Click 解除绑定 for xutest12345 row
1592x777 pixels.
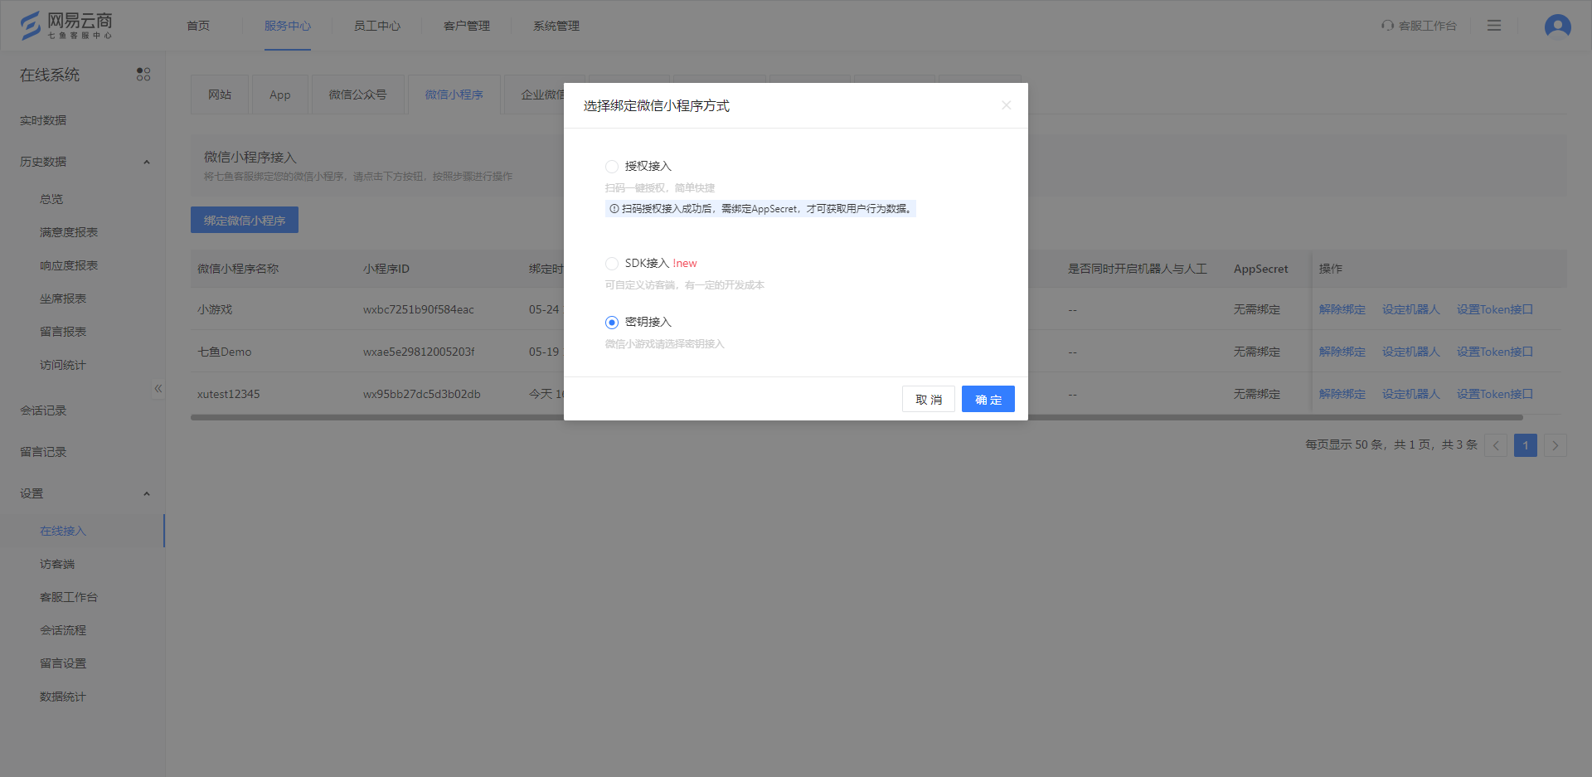[1342, 394]
